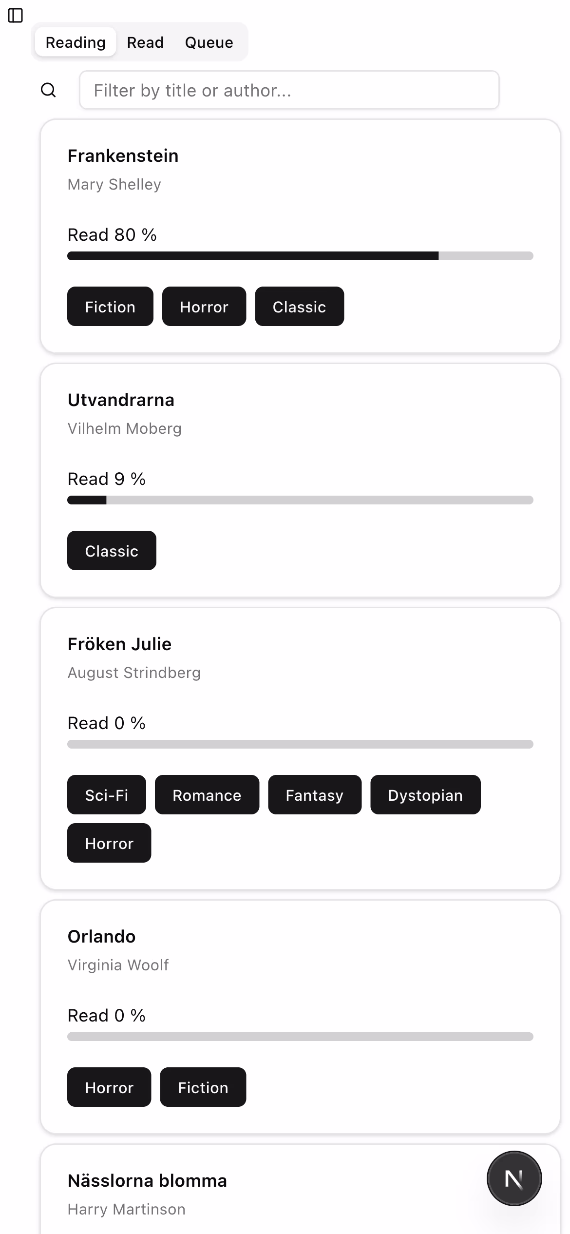
Task: Click Utvandrarna's Classic tag
Action: (112, 551)
